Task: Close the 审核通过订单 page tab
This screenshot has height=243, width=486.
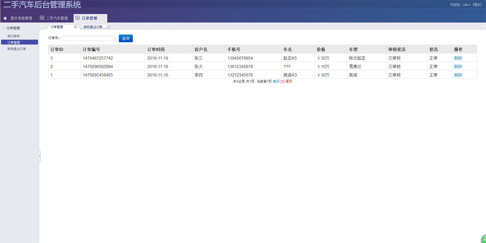Action: click(x=108, y=27)
